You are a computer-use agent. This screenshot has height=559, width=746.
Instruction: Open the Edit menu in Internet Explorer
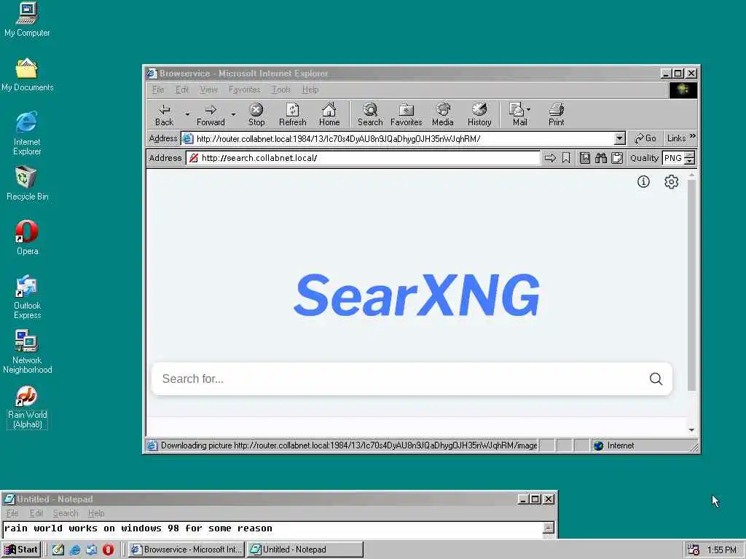[181, 90]
